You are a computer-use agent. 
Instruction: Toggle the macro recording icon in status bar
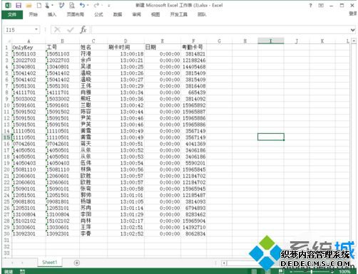point(22,271)
